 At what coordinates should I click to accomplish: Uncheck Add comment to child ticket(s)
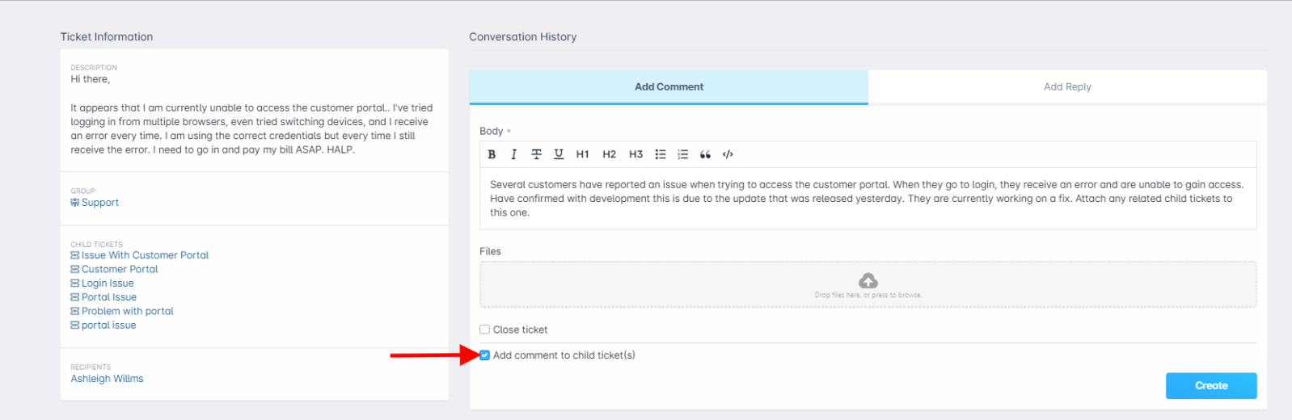pyautogui.click(x=484, y=355)
